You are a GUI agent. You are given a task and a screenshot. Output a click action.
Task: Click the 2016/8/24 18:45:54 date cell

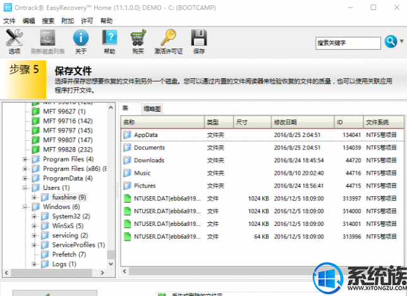[x=299, y=160]
